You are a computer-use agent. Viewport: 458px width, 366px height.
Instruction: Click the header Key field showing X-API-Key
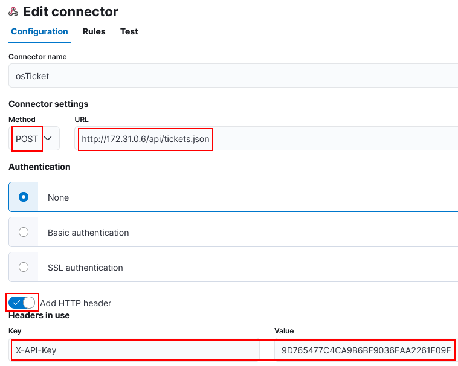tap(134, 350)
